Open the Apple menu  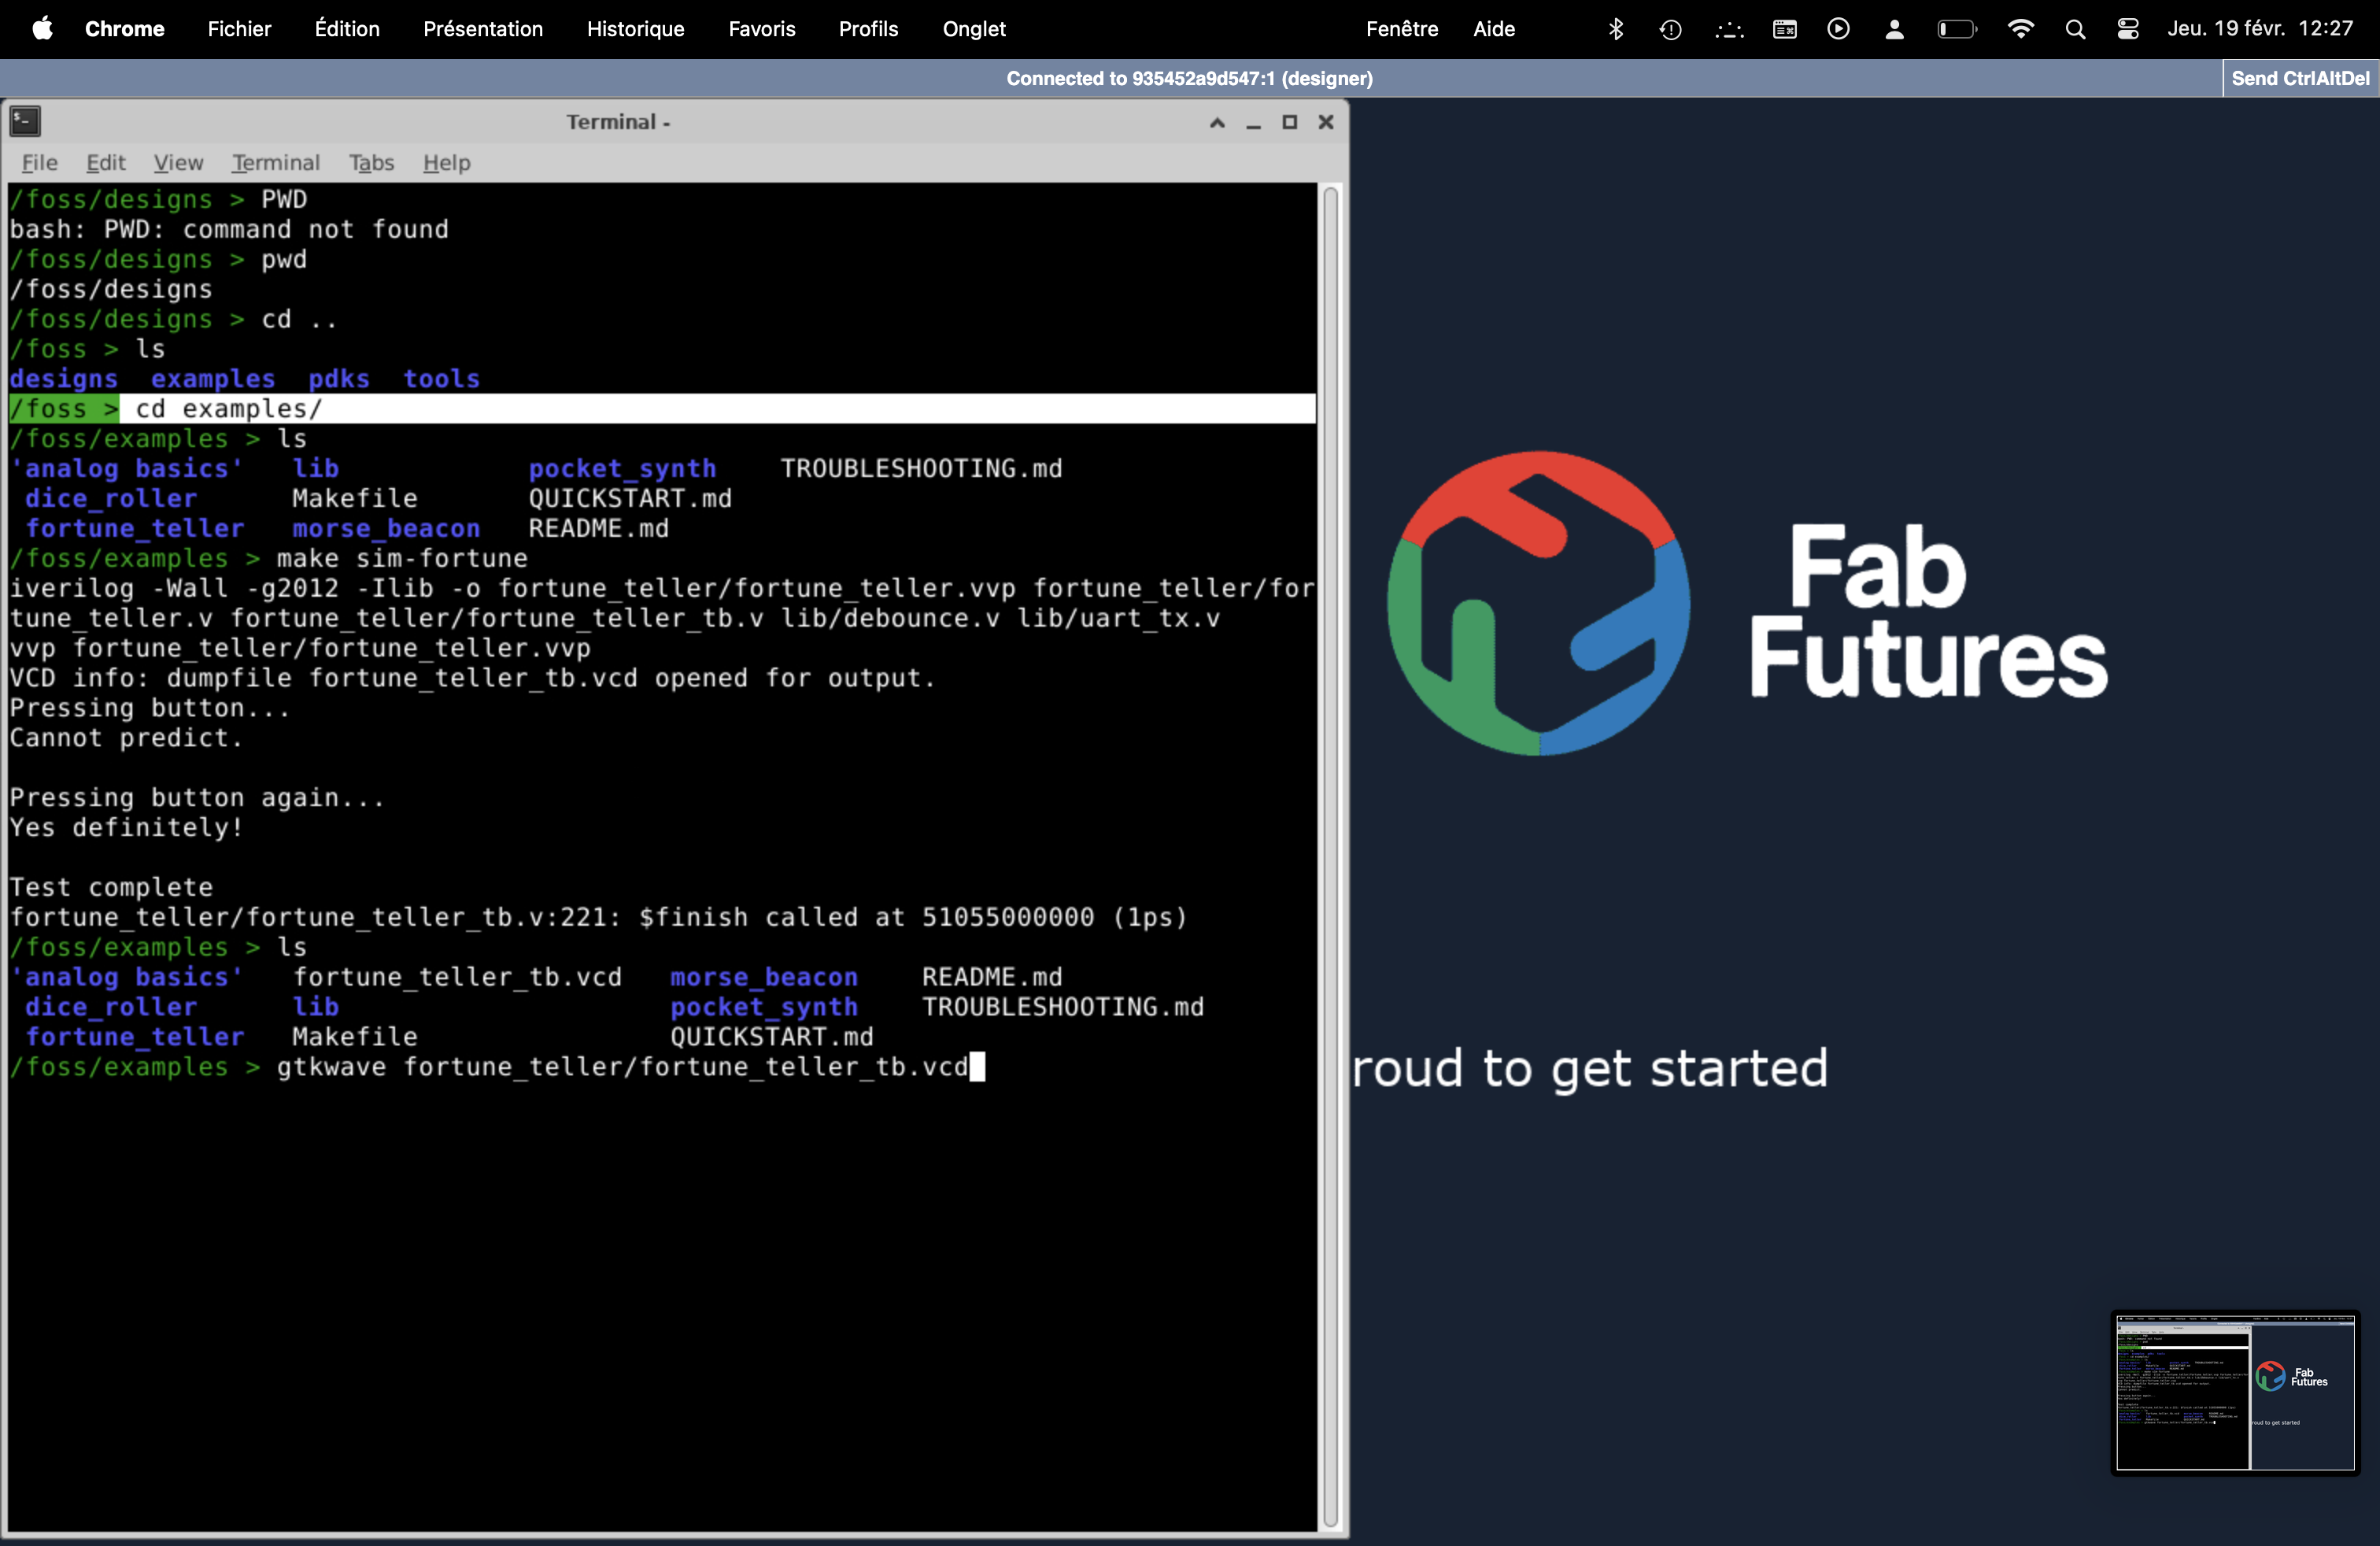[x=42, y=29]
